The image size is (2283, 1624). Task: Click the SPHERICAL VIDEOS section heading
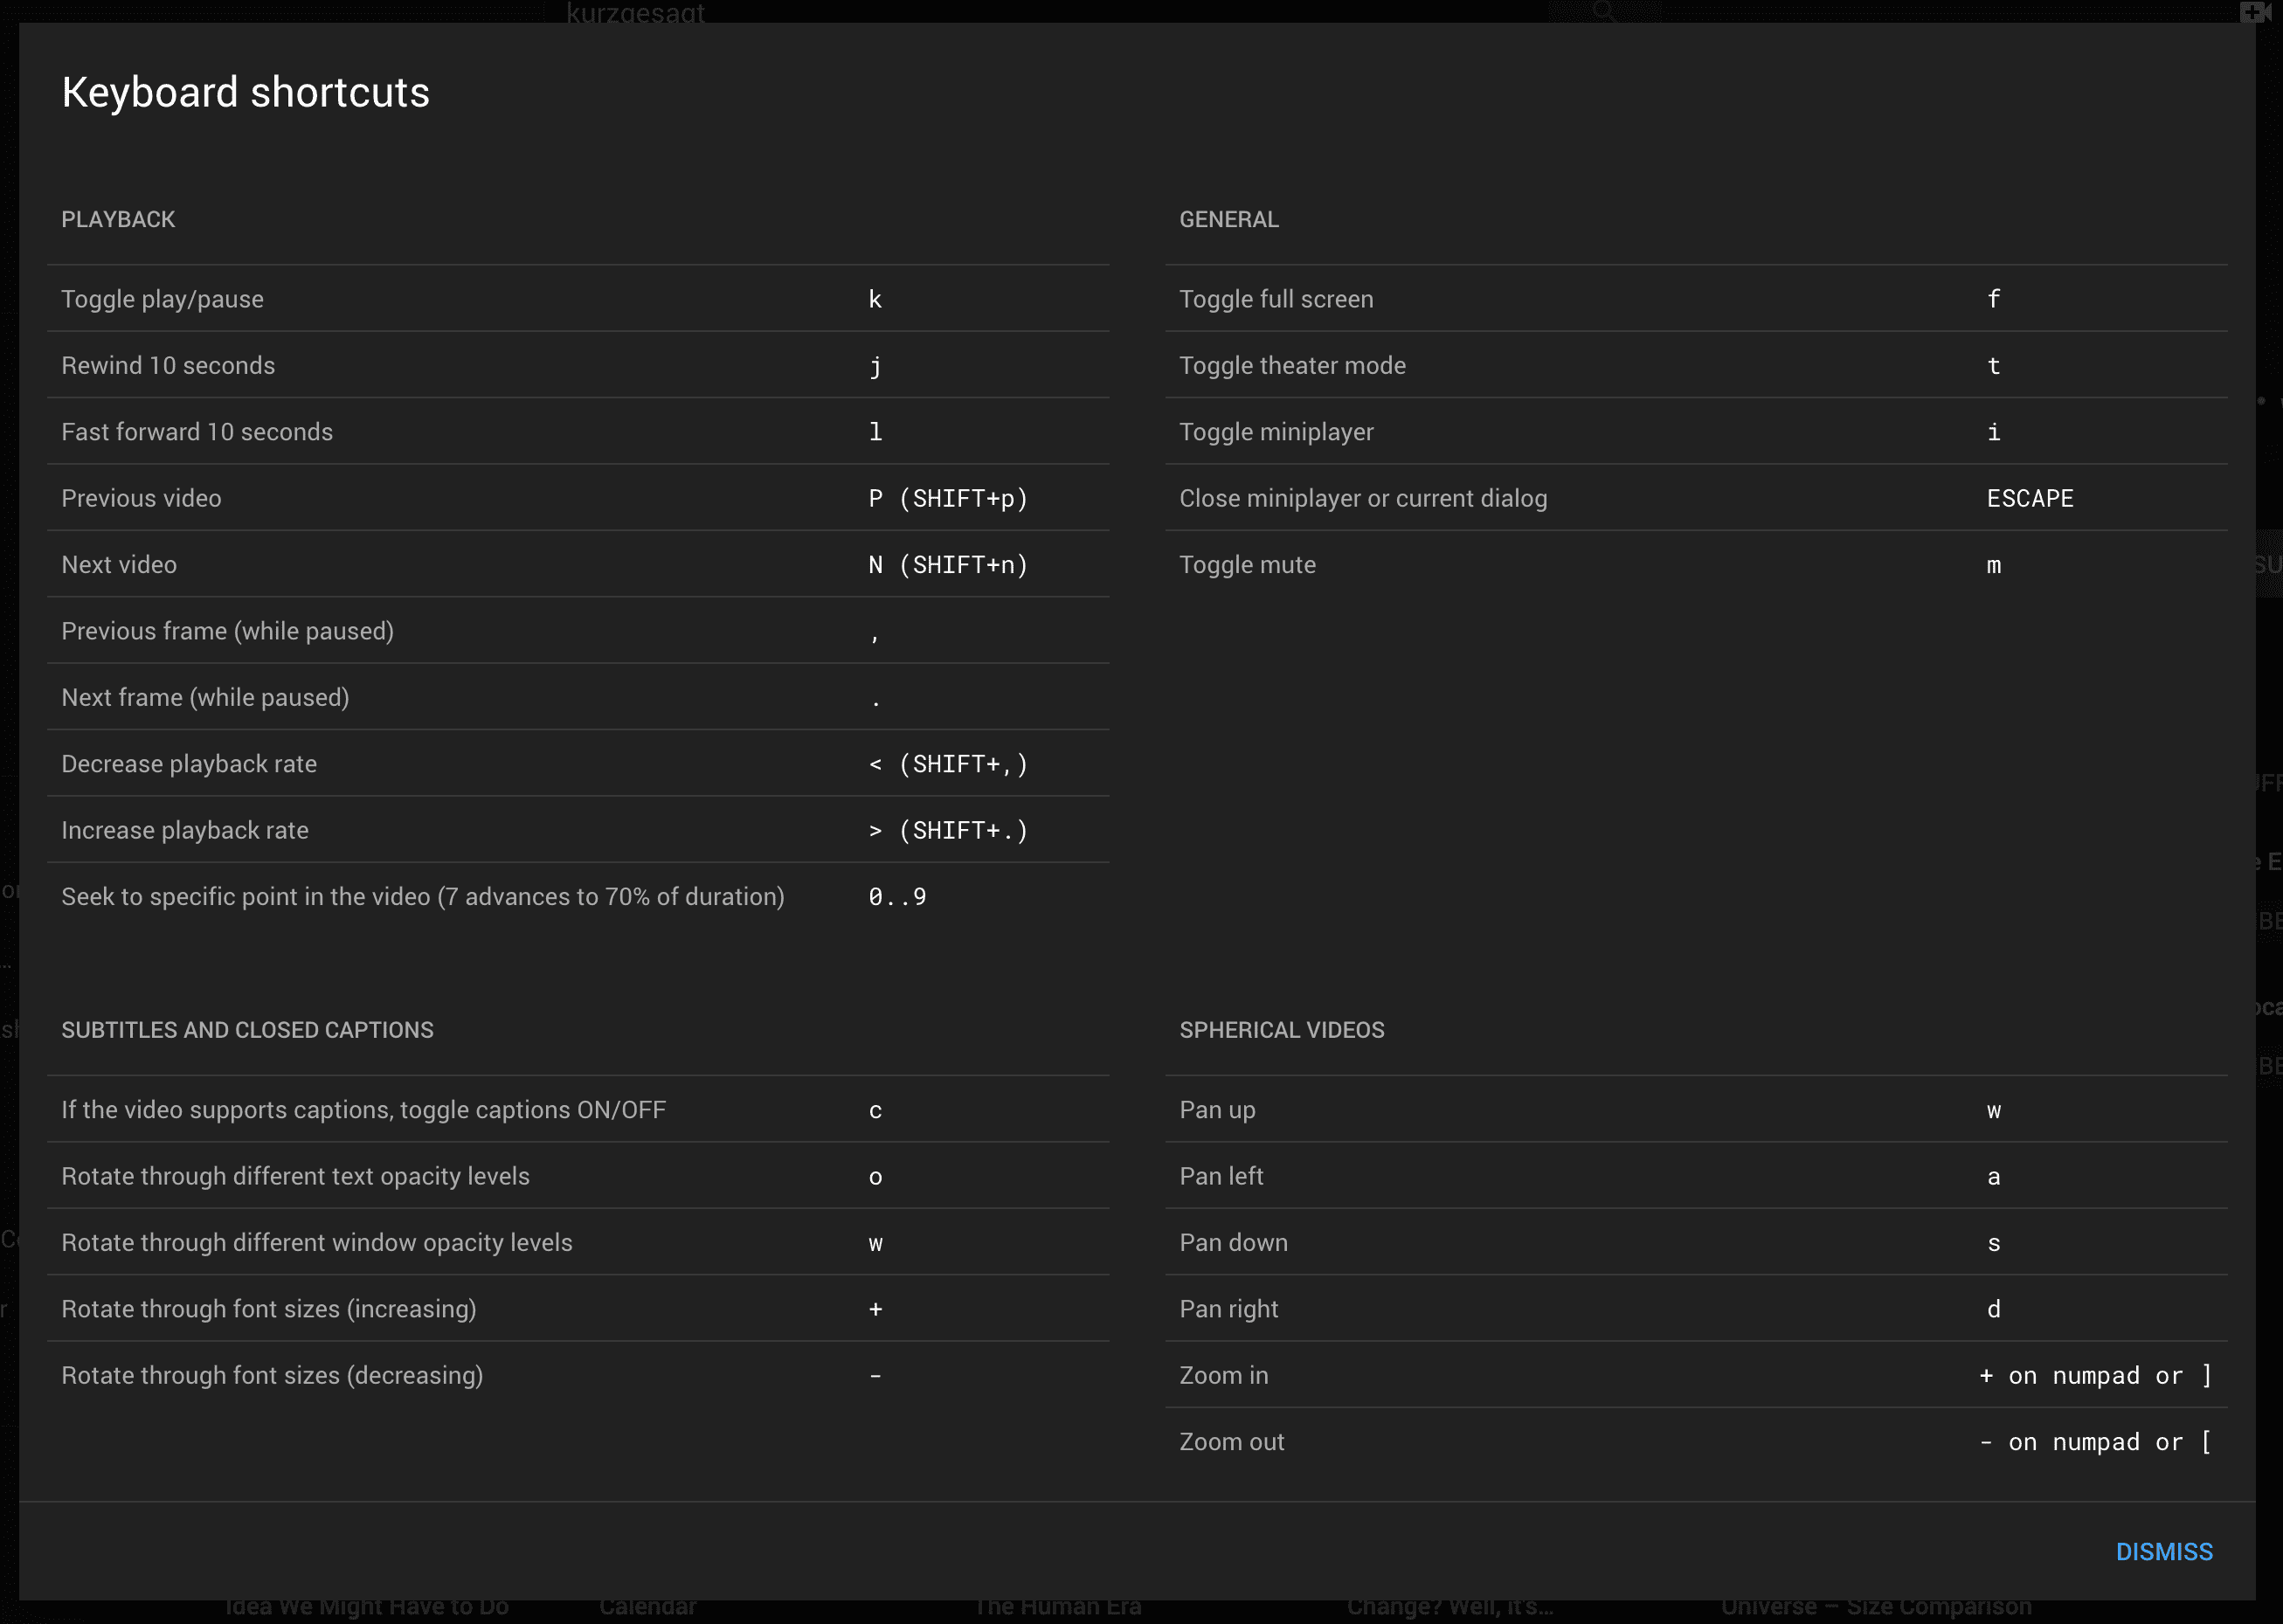[x=1281, y=1030]
